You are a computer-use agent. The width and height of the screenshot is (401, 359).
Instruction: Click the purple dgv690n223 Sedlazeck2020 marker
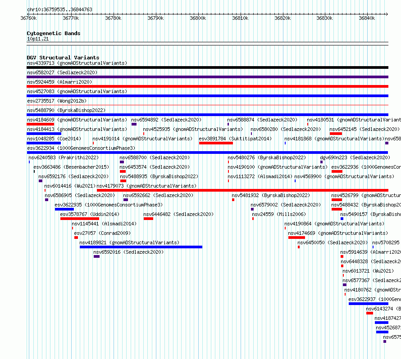(x=321, y=162)
